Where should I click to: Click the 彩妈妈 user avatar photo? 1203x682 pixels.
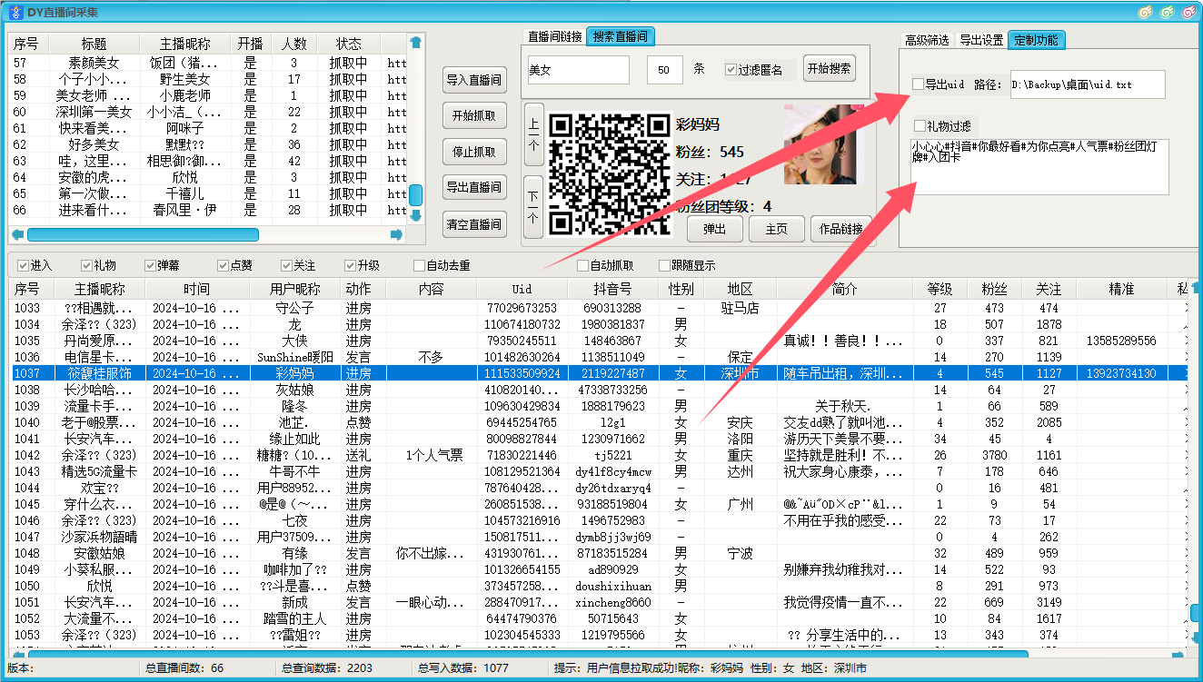click(x=820, y=143)
